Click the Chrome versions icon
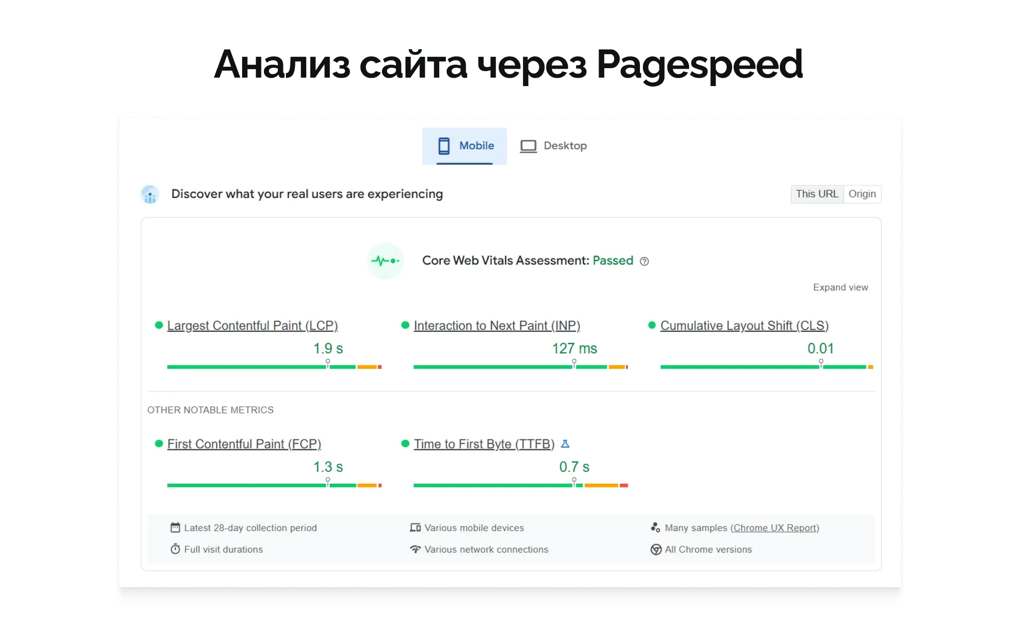Viewport: 1020px width, 624px height. click(x=656, y=549)
